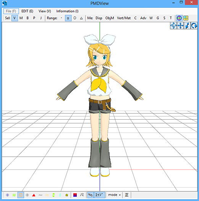Click the PMDView application icon in title bar
Viewport: 199px width, 201px height.
pyautogui.click(x=5, y=3)
